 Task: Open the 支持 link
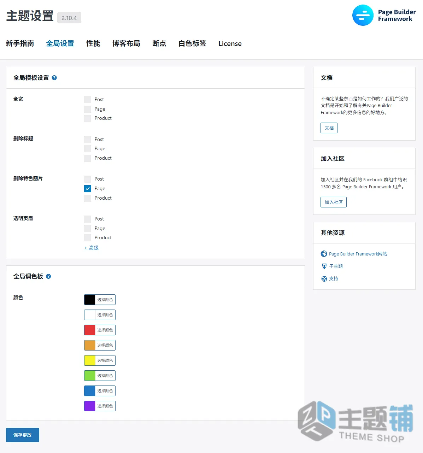pyautogui.click(x=334, y=278)
